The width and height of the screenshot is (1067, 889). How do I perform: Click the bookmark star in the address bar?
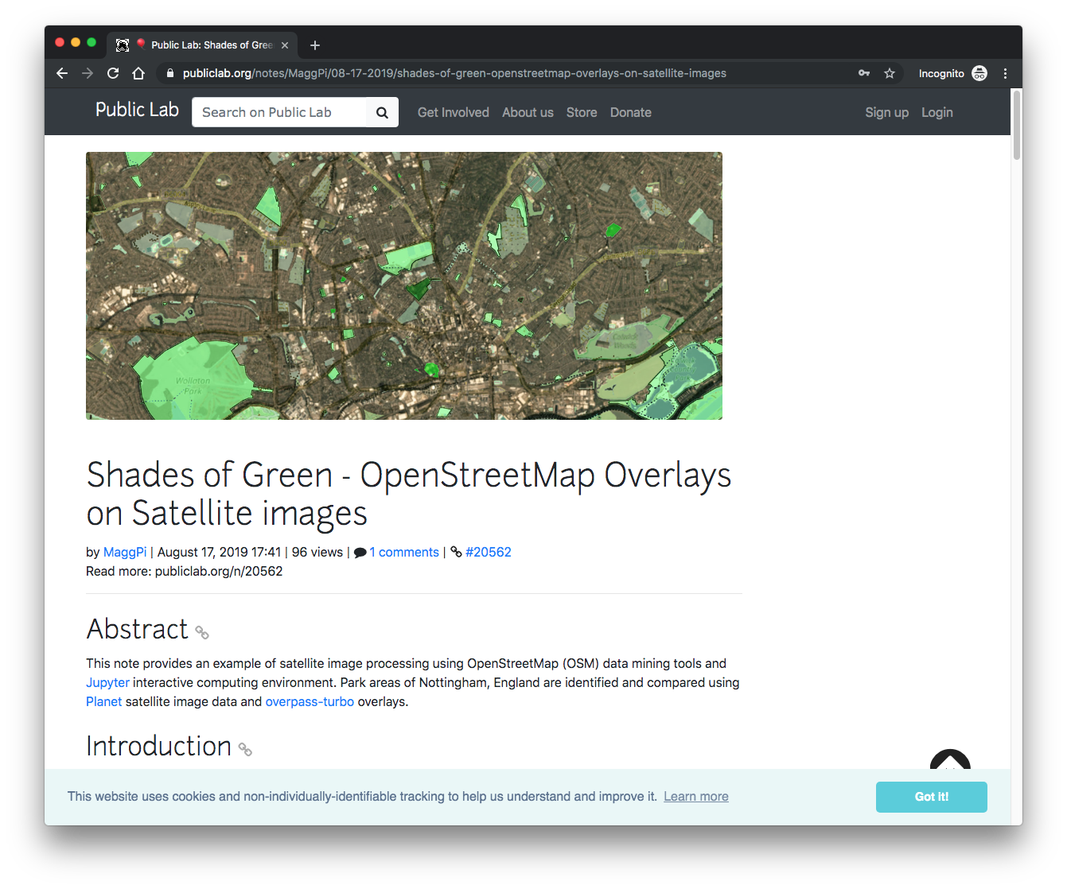point(890,72)
